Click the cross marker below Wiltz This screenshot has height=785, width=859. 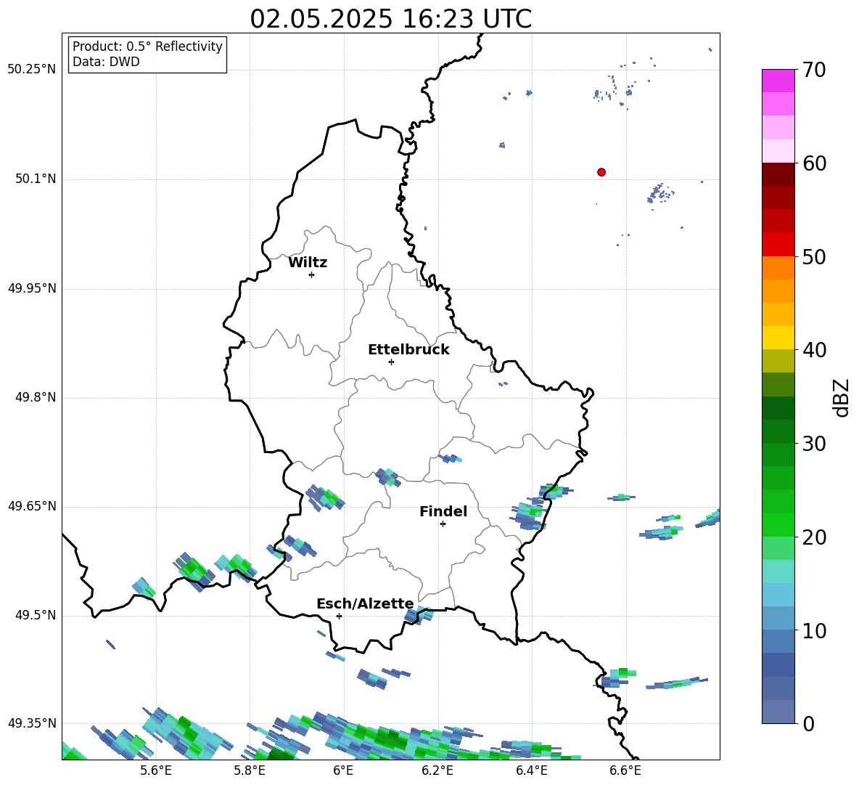point(312,274)
